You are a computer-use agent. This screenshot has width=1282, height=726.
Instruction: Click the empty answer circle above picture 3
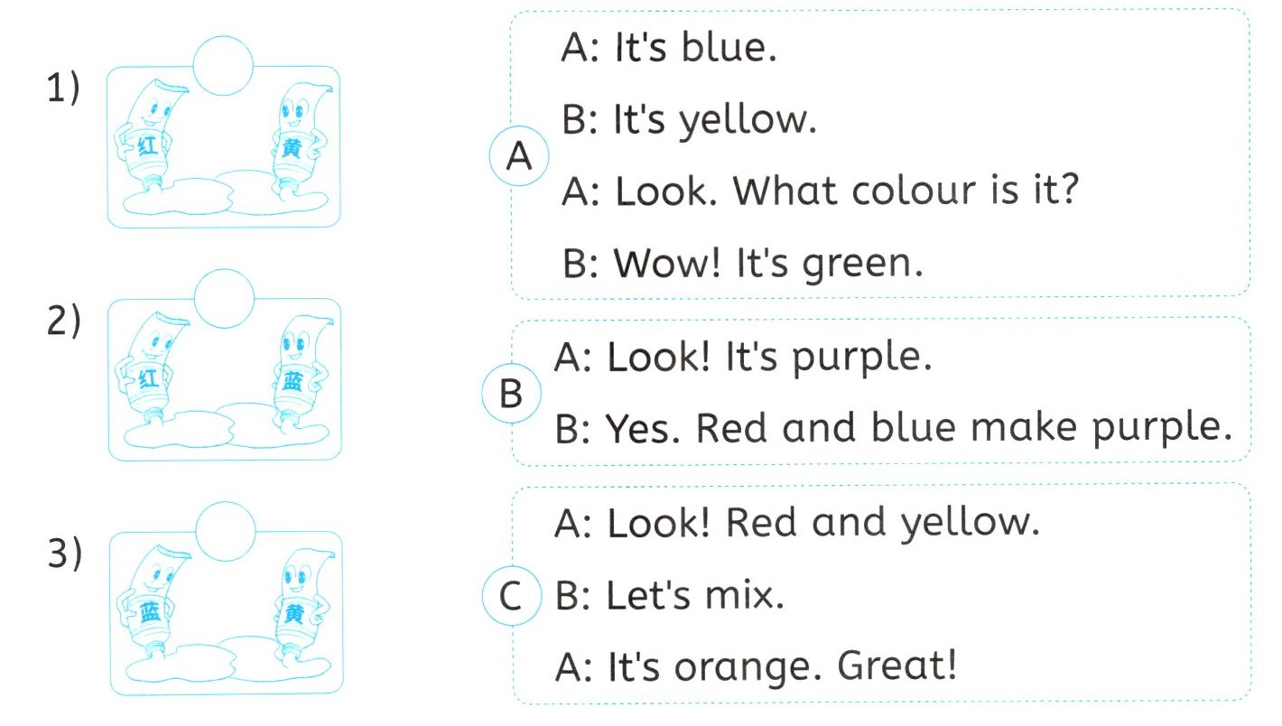[x=223, y=531]
